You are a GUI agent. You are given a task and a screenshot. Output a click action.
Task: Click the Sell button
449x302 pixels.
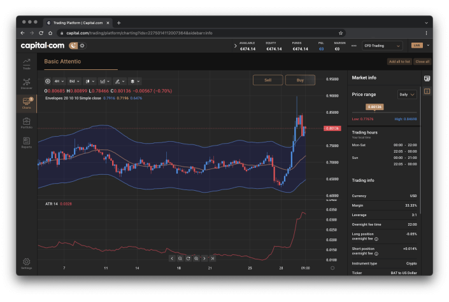(267, 80)
